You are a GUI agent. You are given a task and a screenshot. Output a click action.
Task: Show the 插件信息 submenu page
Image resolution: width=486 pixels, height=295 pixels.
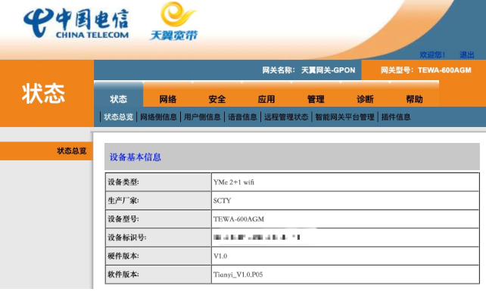tap(396, 117)
